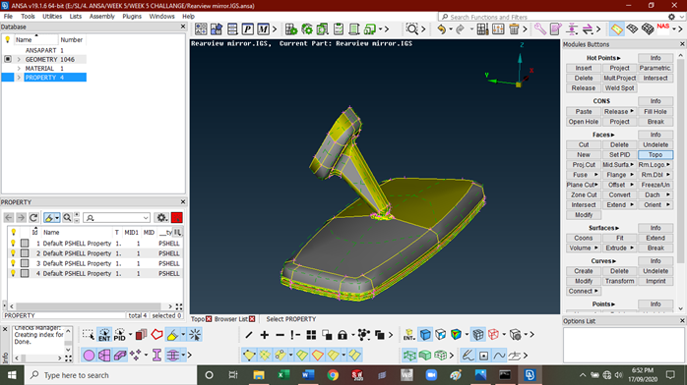The image size is (687, 385).
Task: Click the Materials 'M' toolbar icon
Action: coord(263,29)
